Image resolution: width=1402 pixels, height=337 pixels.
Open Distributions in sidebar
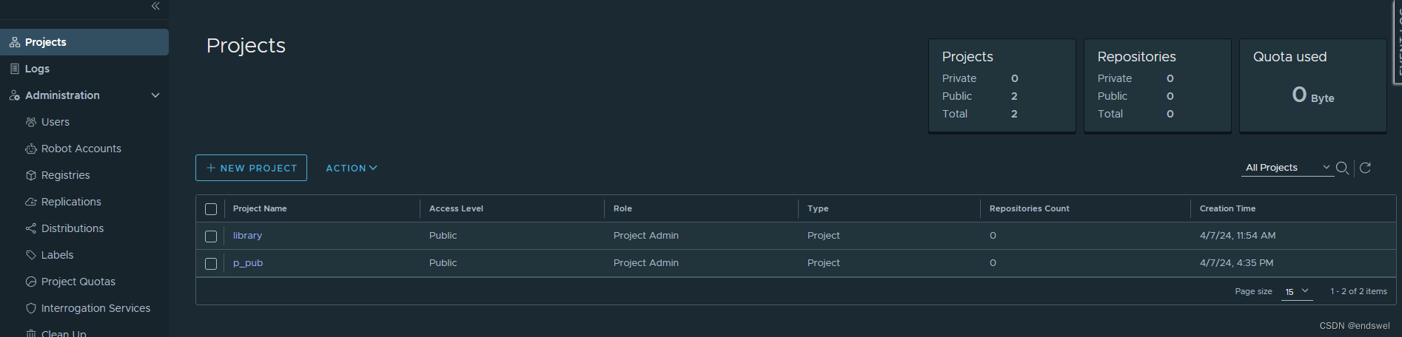pos(73,228)
